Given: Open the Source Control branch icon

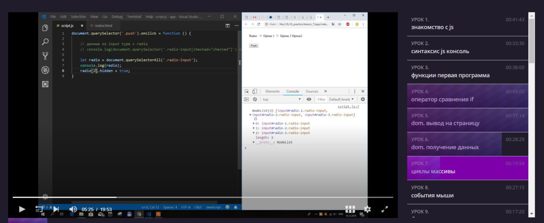Looking at the screenshot, I should 45,56.
